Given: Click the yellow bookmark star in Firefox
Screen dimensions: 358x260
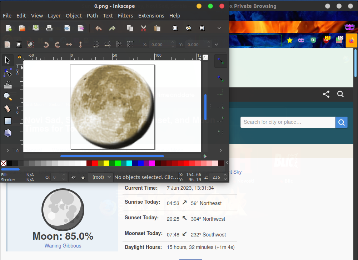Looking at the screenshot, I should click(290, 41).
